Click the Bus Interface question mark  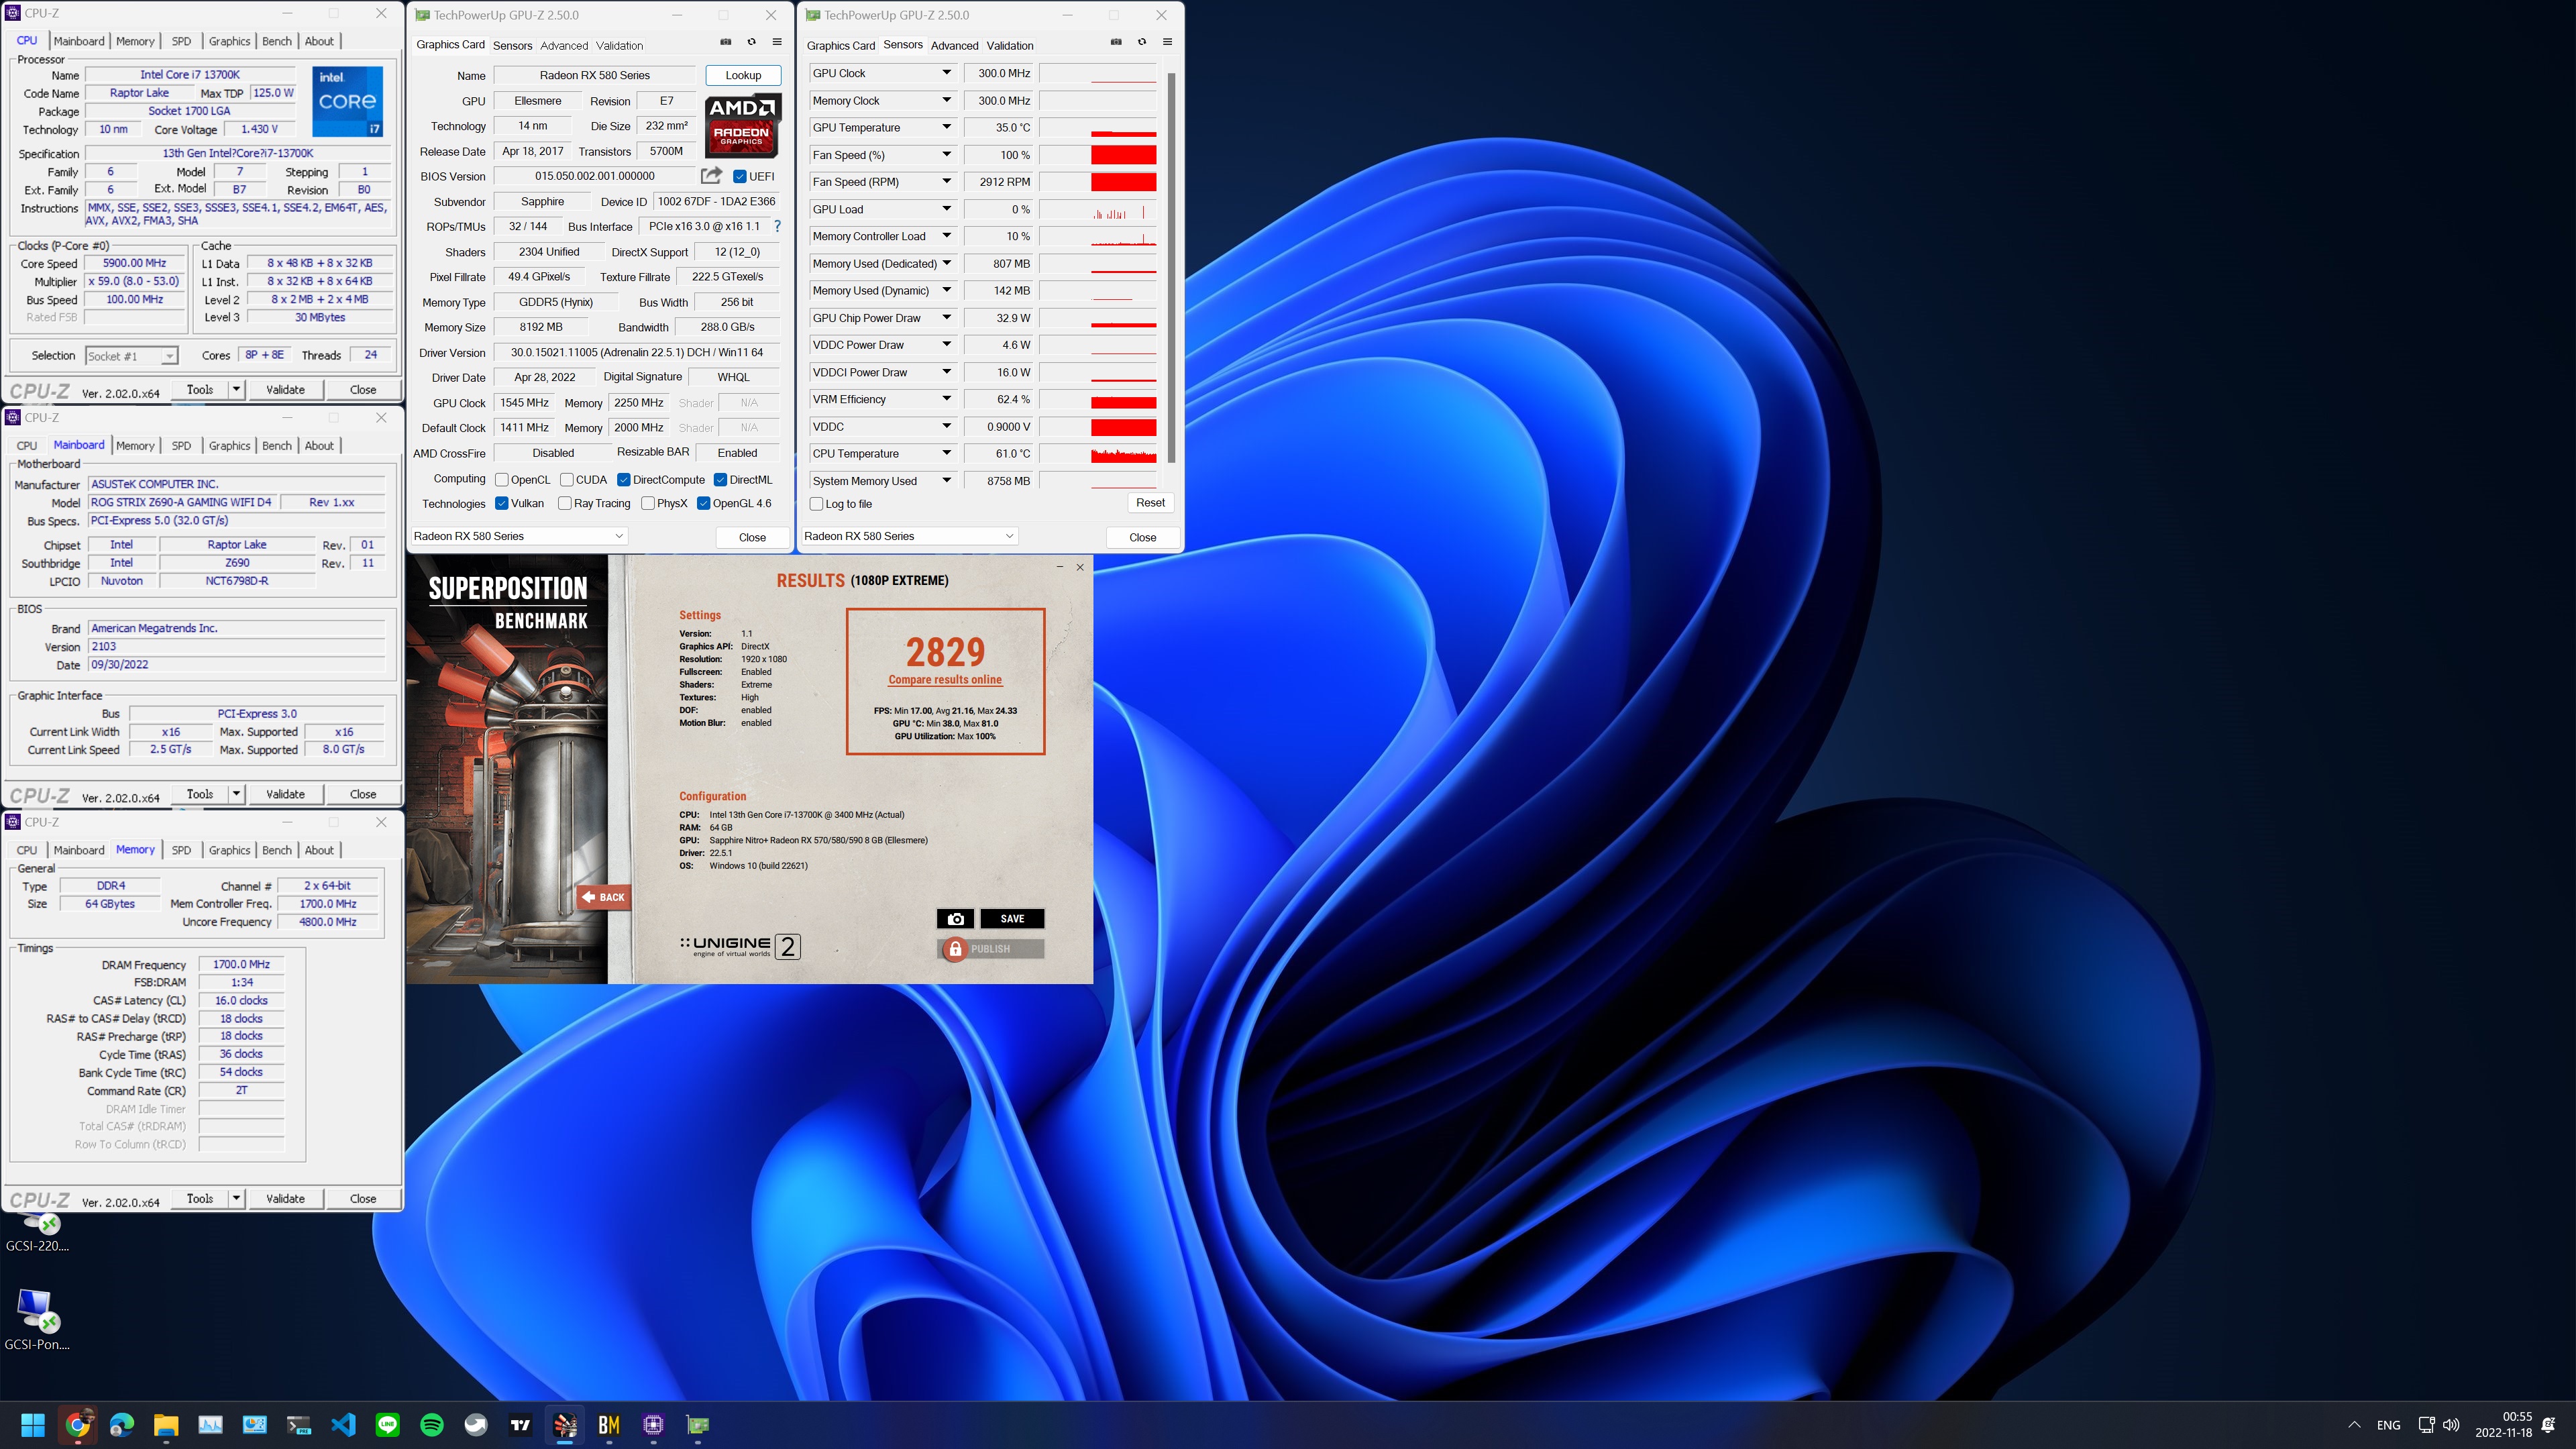coord(777,226)
